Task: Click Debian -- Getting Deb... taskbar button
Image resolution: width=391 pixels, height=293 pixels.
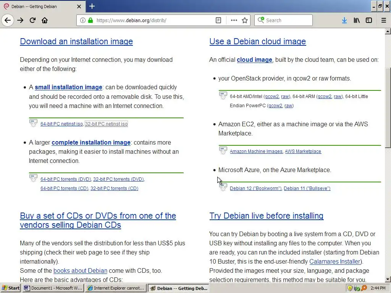Action: (178, 288)
